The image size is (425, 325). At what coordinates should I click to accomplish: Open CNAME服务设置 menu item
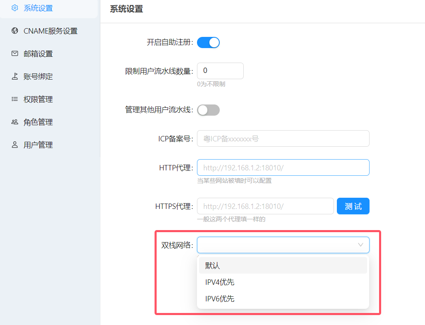[x=50, y=31]
